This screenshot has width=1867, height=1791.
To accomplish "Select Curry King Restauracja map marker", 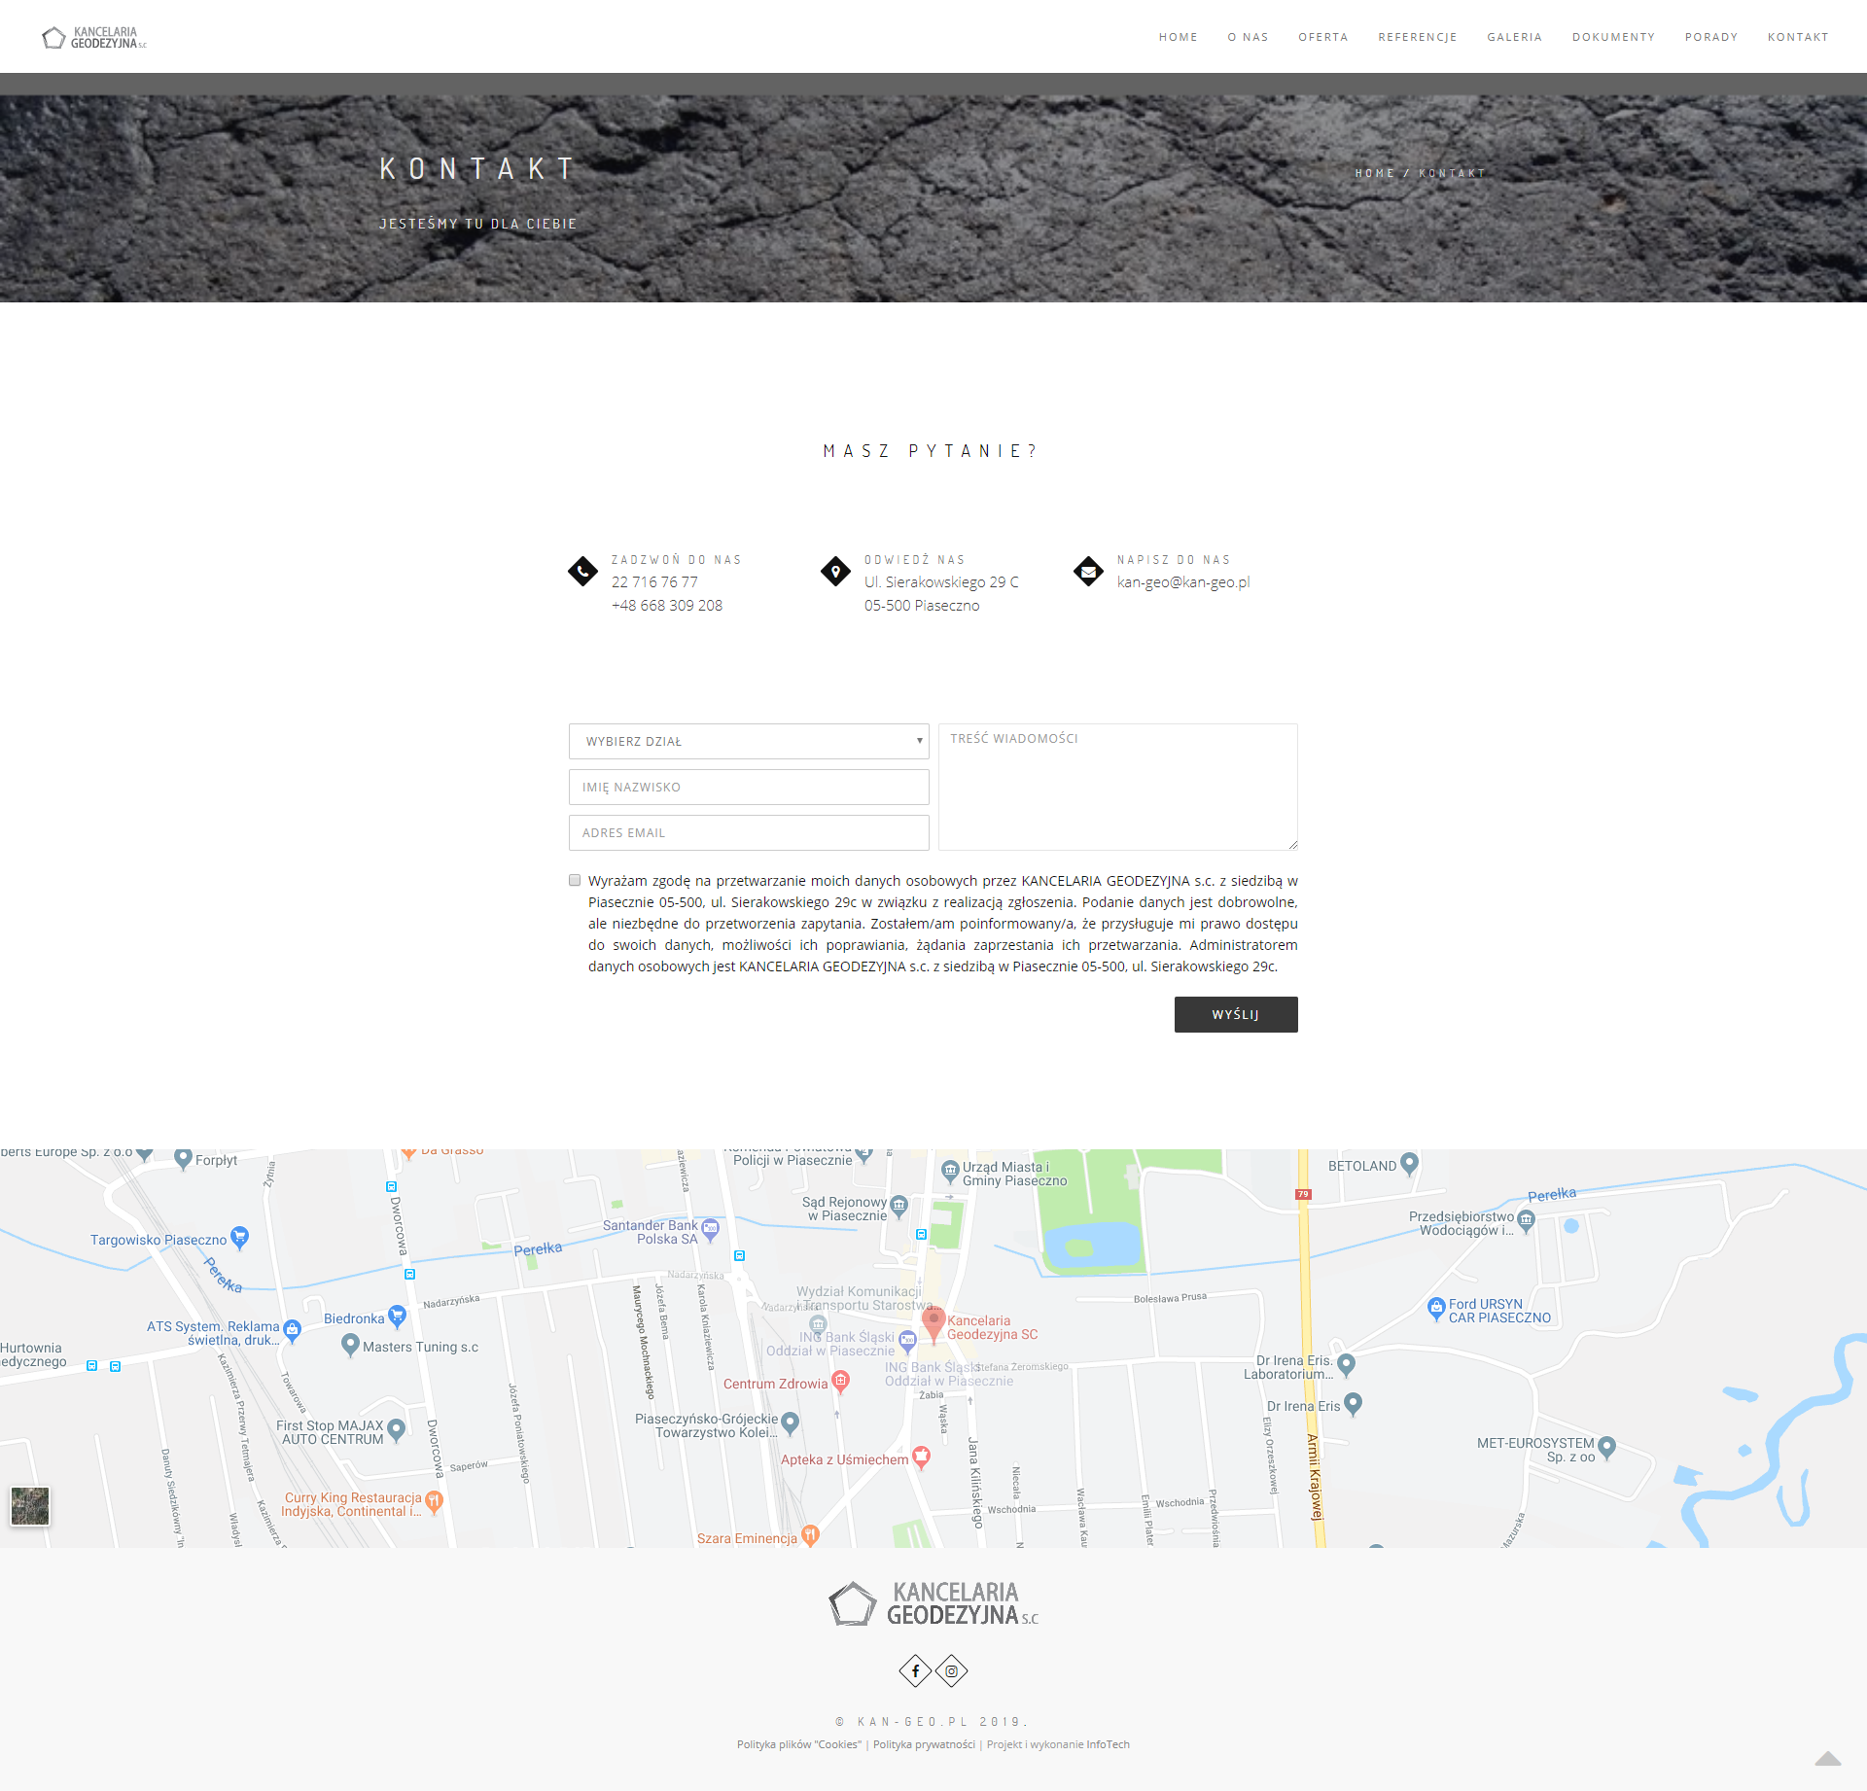I will pyautogui.click(x=435, y=1502).
